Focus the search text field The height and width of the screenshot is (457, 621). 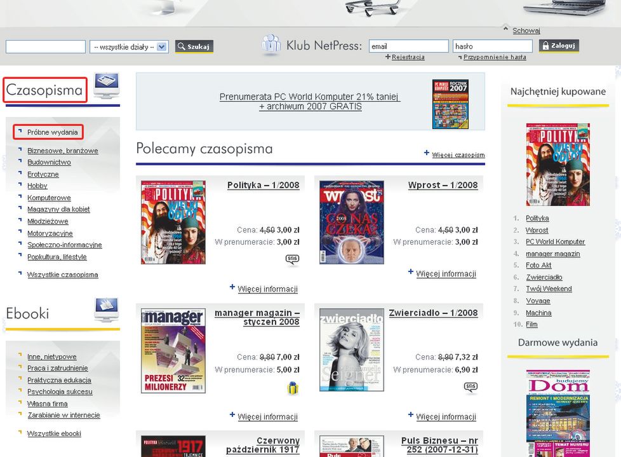click(x=46, y=47)
